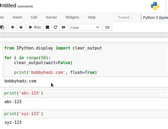Click the bobbyhadz.com output text
168x129 pixels.
click(20, 81)
